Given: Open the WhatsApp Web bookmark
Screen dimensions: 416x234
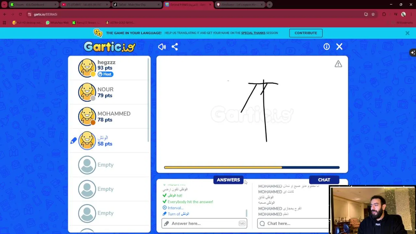Looking at the screenshot, I should (57, 22).
